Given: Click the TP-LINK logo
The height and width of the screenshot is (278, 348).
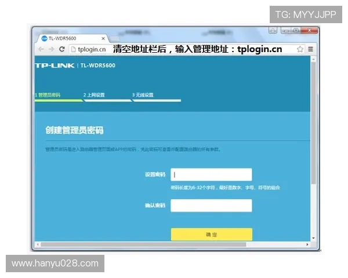Looking at the screenshot, I should [55, 65].
